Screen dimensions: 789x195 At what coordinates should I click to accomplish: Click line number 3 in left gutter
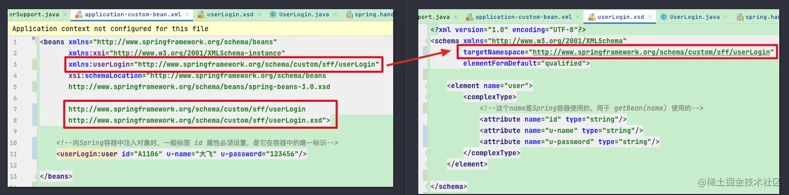pos(16,64)
